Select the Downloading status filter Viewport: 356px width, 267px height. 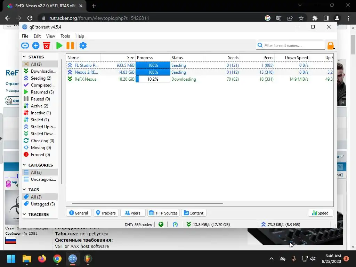[40, 71]
